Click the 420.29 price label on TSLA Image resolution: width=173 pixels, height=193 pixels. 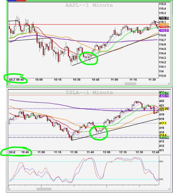pyautogui.click(x=164, y=109)
